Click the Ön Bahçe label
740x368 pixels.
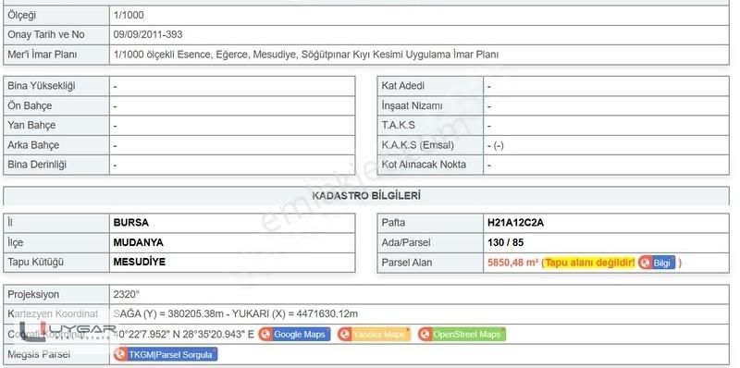tap(30, 106)
